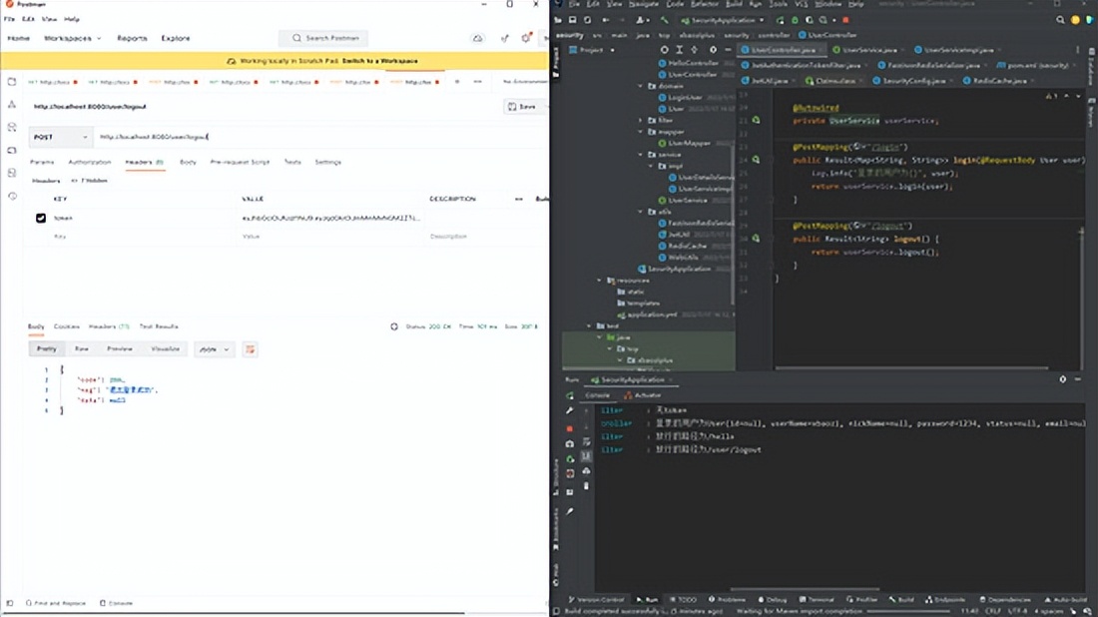Uncheck the token header checkbox in Postman

(41, 218)
